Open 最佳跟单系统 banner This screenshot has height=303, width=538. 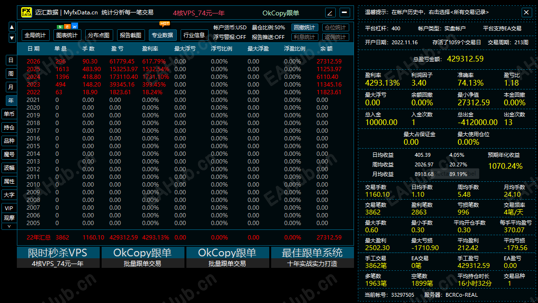pyautogui.click(x=312, y=257)
